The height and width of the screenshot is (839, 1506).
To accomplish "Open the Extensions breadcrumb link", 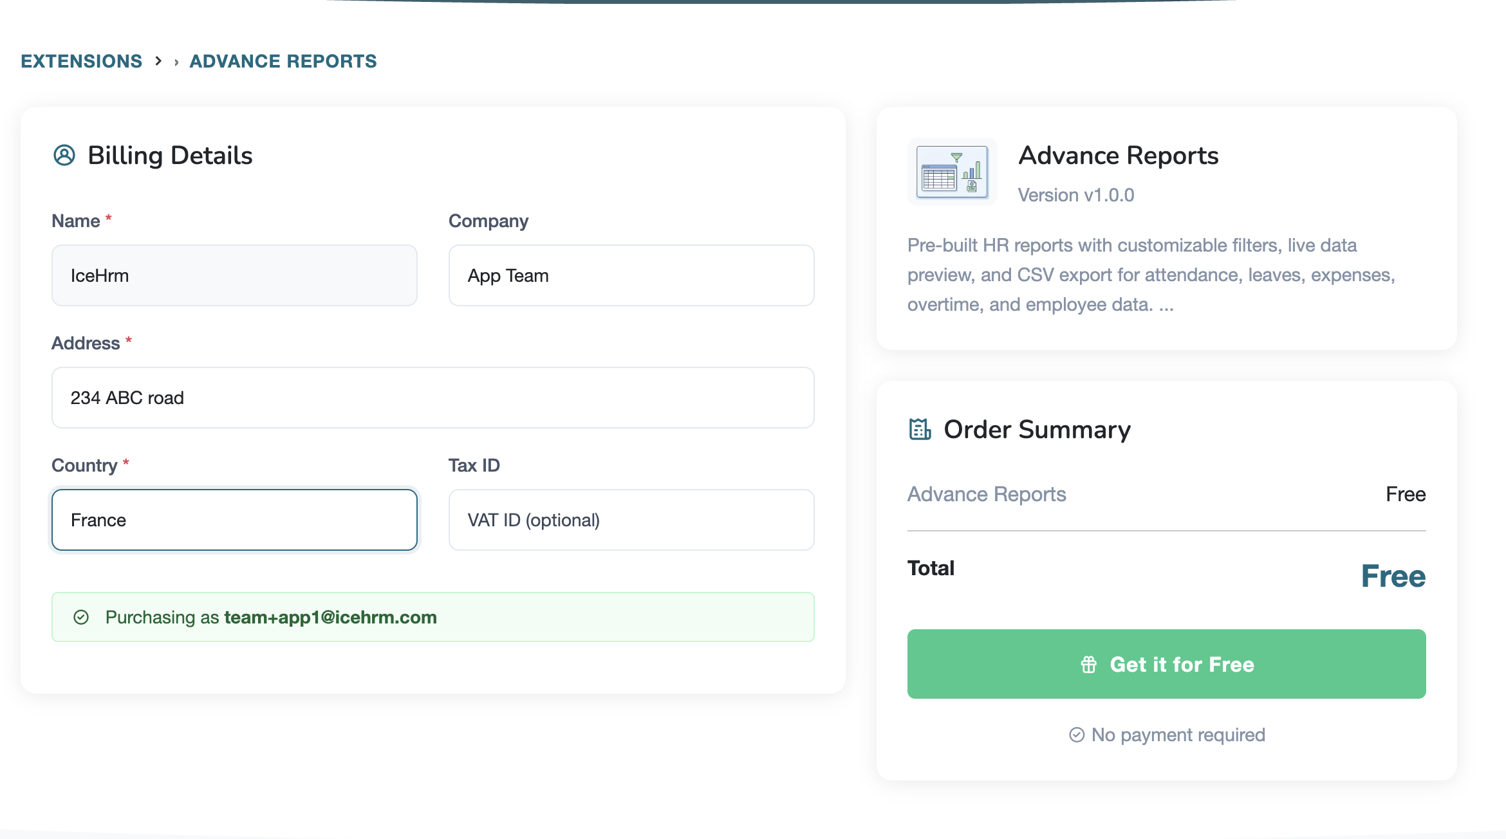I will [x=82, y=61].
